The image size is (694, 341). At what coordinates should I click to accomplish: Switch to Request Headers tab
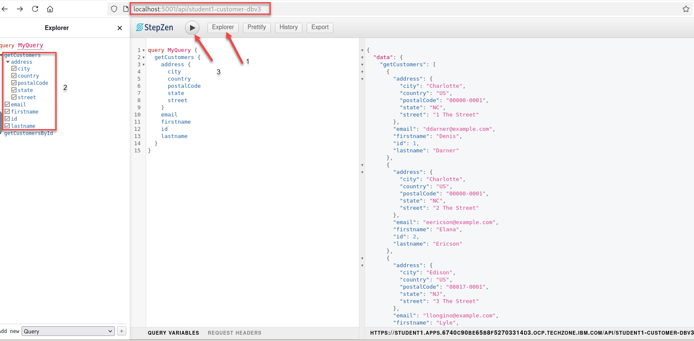click(x=234, y=333)
